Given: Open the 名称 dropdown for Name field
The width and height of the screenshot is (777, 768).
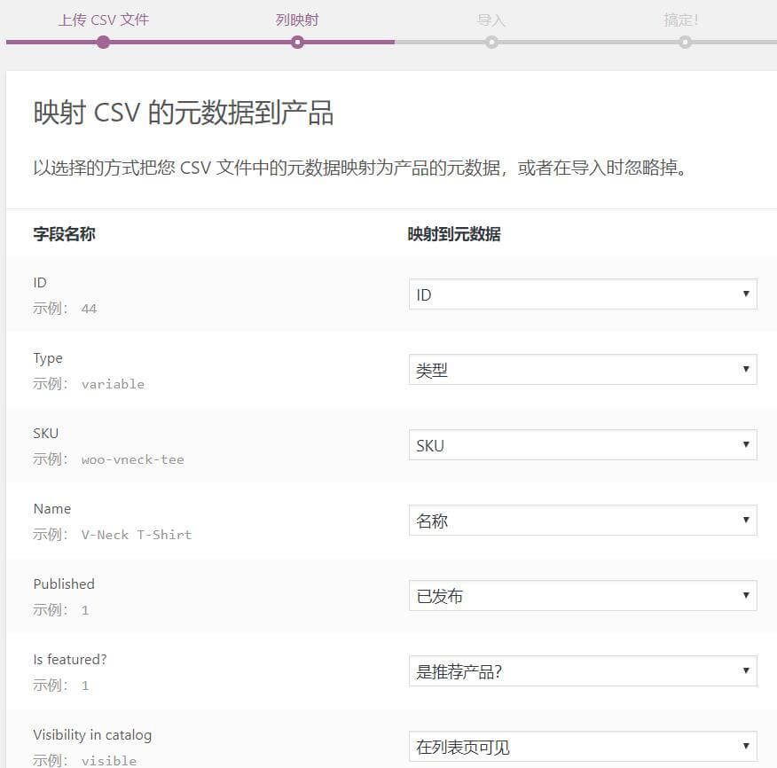Looking at the screenshot, I should click(x=582, y=521).
